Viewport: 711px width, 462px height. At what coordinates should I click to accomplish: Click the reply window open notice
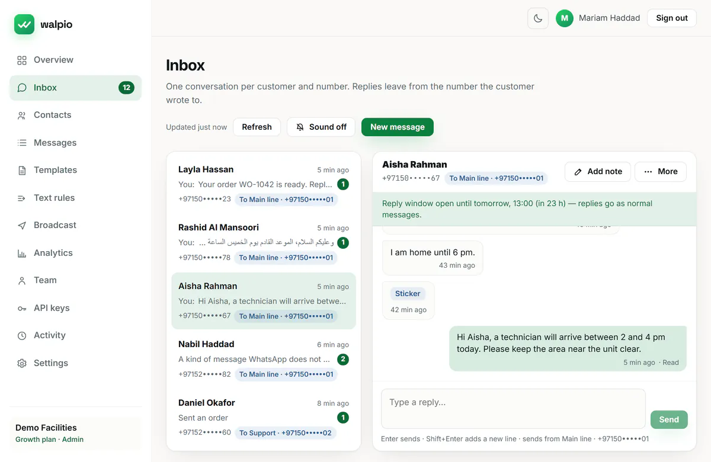coord(534,209)
